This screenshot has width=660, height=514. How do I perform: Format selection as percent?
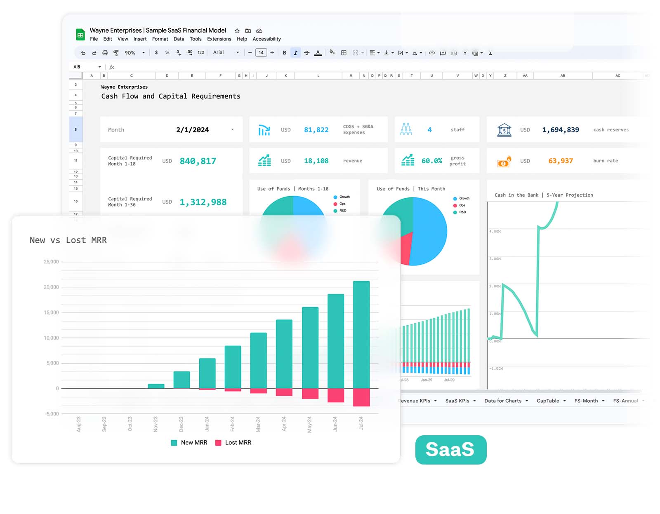(167, 53)
